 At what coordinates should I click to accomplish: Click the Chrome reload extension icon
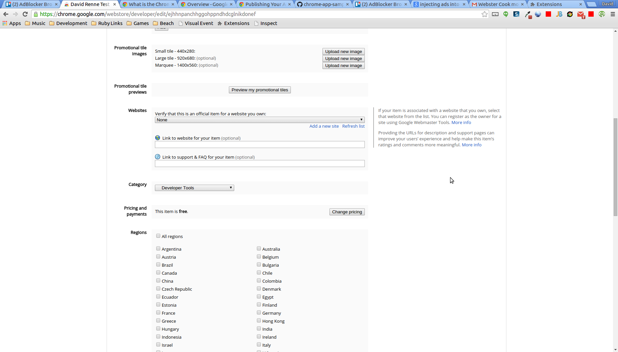(x=570, y=14)
